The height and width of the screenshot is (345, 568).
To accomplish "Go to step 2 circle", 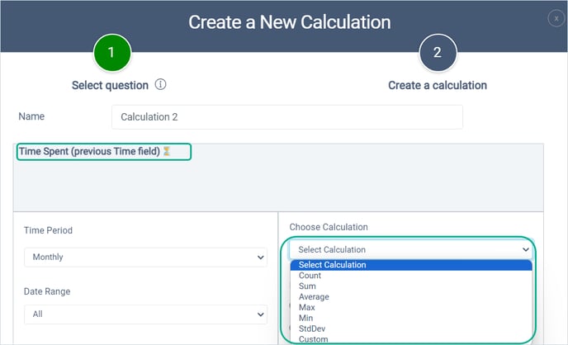I will [x=438, y=53].
